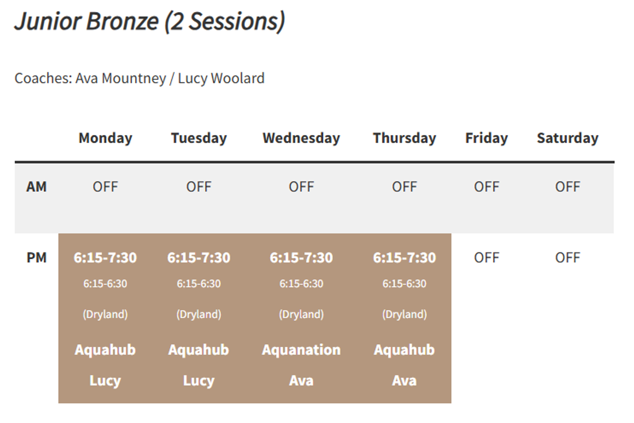Click the Wednesday column header
Screen dimensions: 634x423
click(301, 138)
